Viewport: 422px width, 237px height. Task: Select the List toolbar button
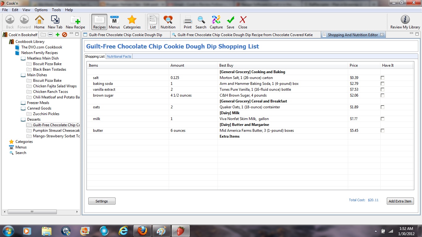[153, 22]
